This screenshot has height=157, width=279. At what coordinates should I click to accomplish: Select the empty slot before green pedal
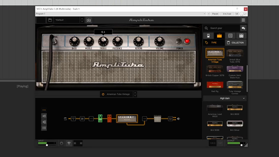[91, 119]
